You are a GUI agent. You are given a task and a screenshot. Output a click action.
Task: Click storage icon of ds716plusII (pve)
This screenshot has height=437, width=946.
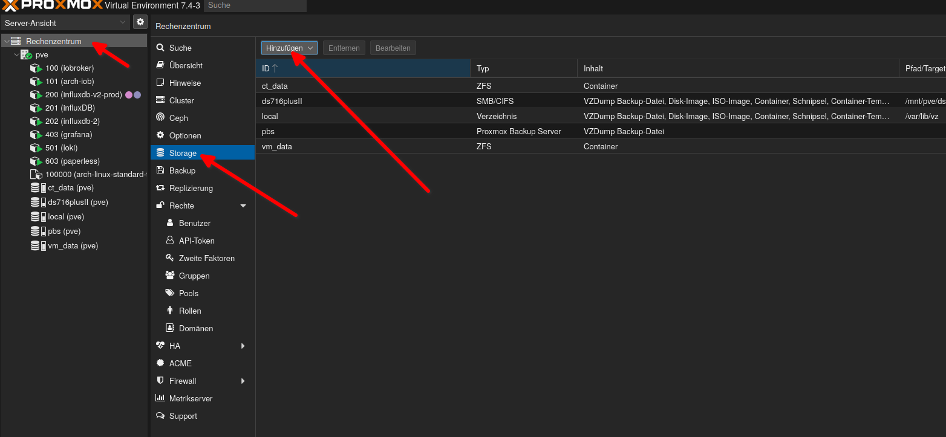point(38,202)
